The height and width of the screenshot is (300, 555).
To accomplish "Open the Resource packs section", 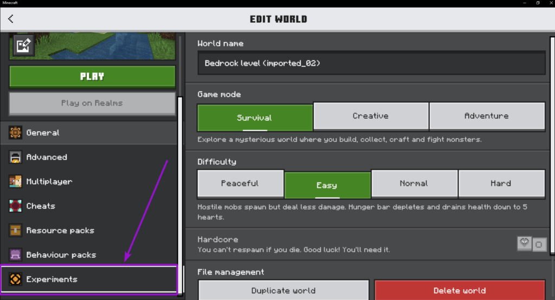I will (88, 230).
